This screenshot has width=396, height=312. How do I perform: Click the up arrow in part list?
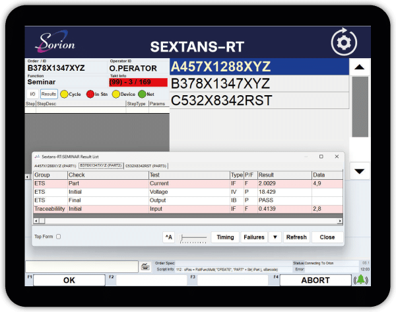click(359, 67)
